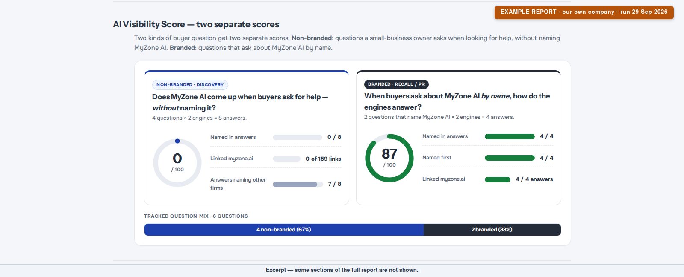The image size is (684, 277).
Task: Click the 0 of 159 links progress bar
Action: click(x=286, y=159)
